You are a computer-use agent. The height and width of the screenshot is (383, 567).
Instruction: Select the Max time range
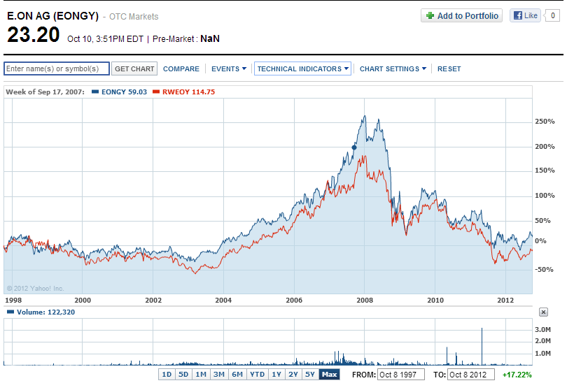330,375
